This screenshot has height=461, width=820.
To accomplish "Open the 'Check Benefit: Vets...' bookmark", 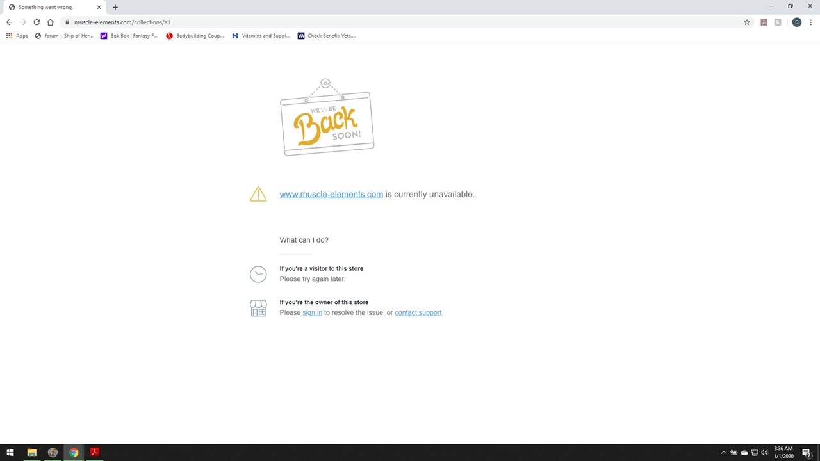I will pyautogui.click(x=327, y=36).
